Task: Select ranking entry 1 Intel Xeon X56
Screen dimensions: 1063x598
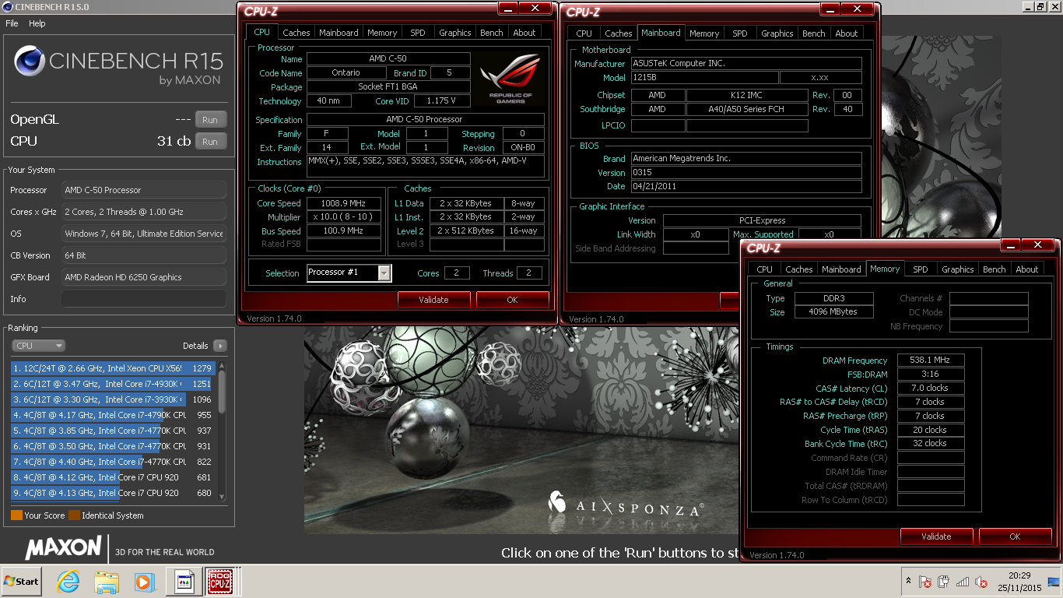Action: [x=113, y=368]
